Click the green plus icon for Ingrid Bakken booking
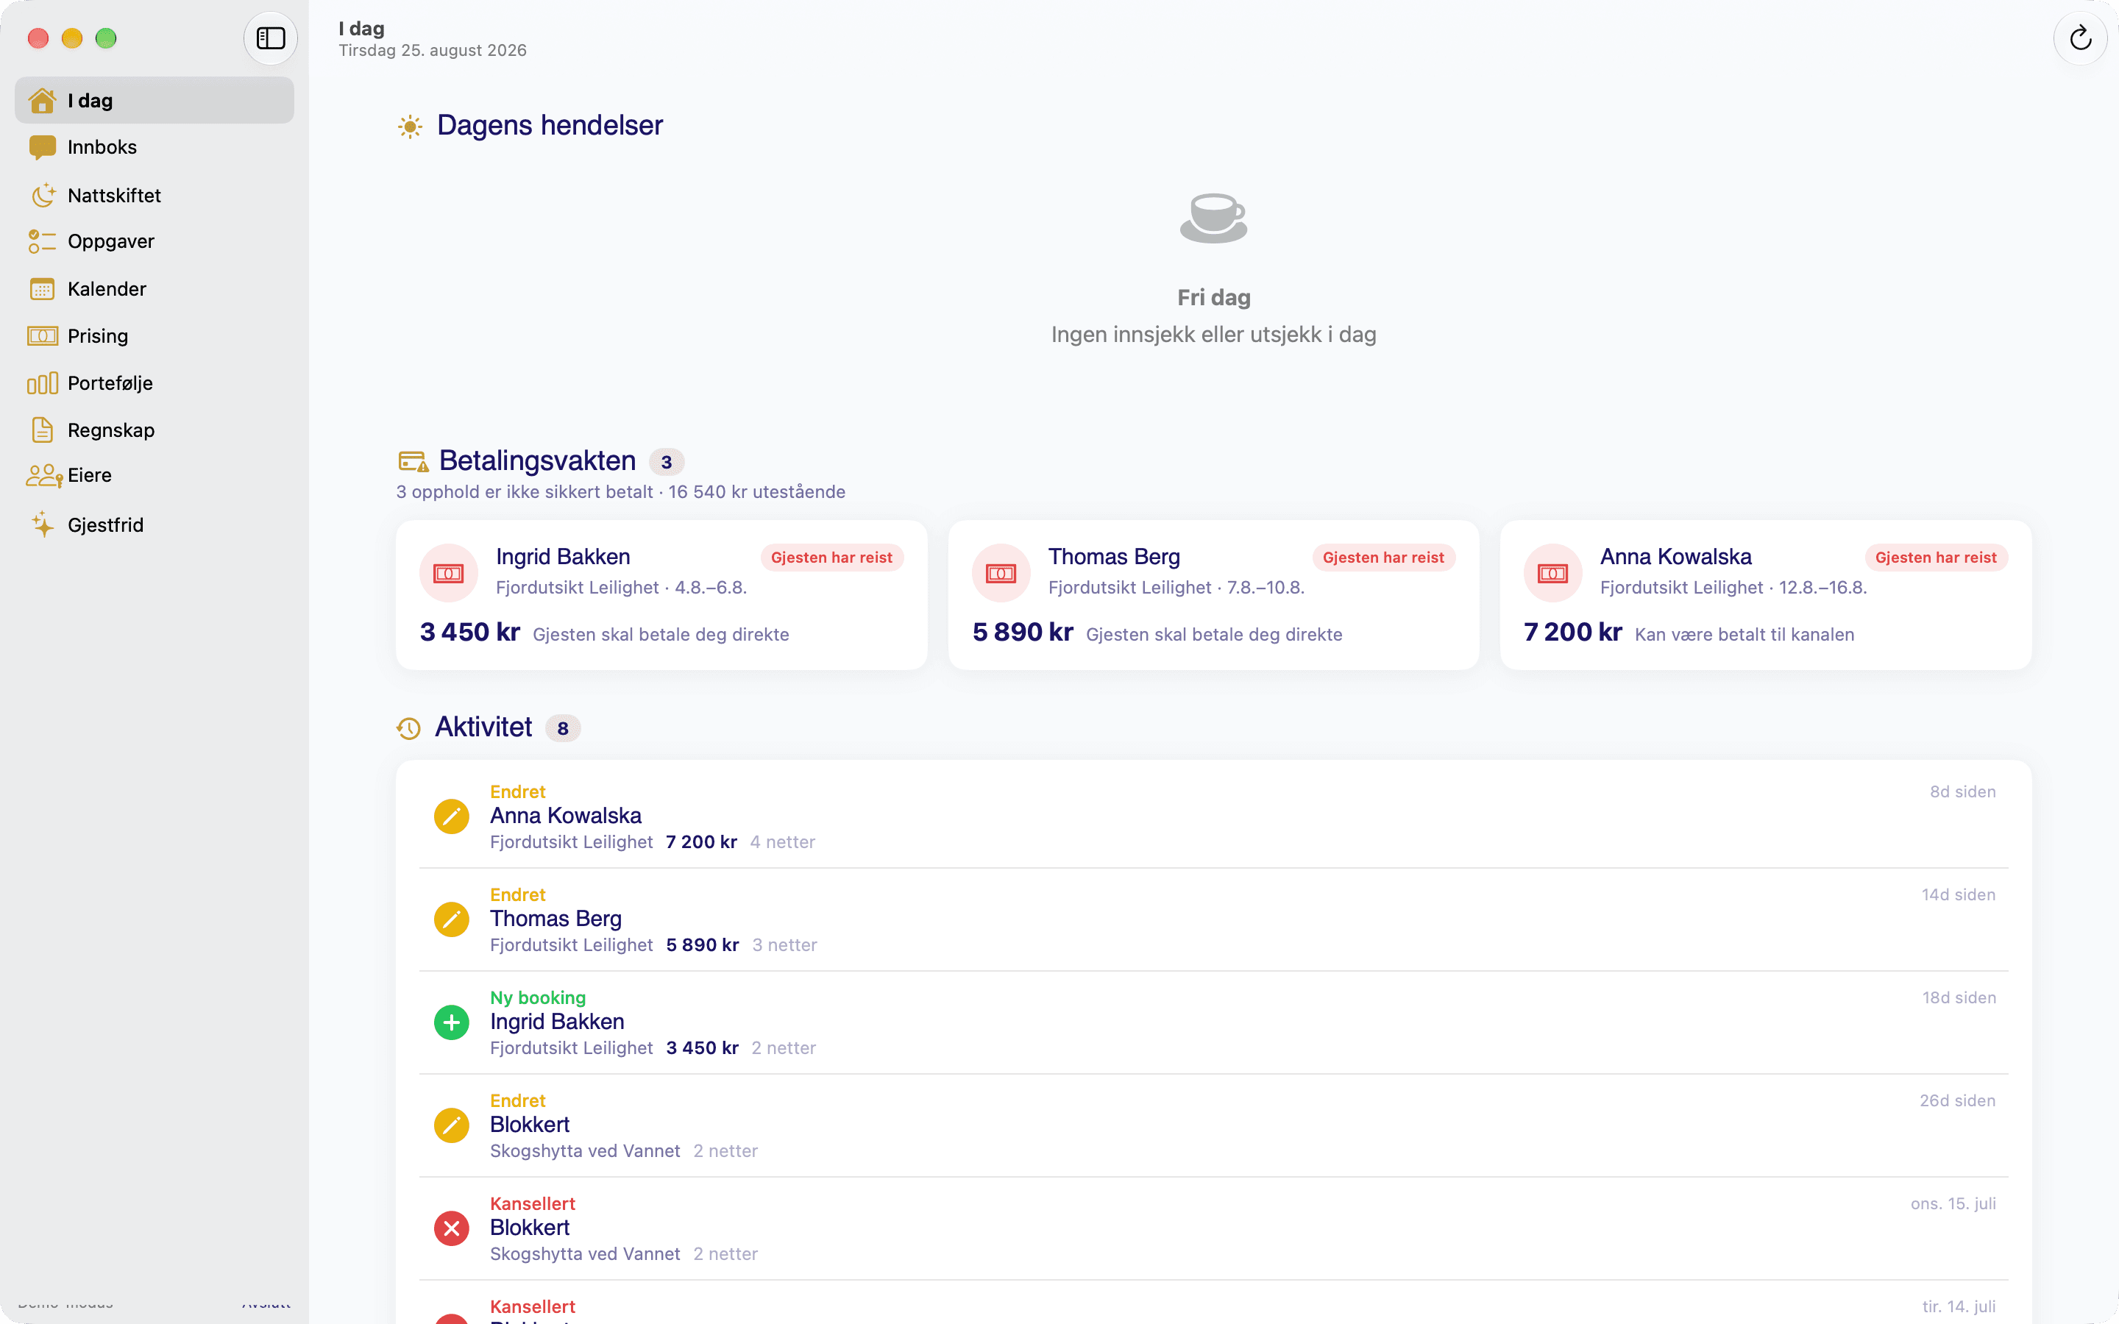The height and width of the screenshot is (1324, 2119). pos(452,1022)
